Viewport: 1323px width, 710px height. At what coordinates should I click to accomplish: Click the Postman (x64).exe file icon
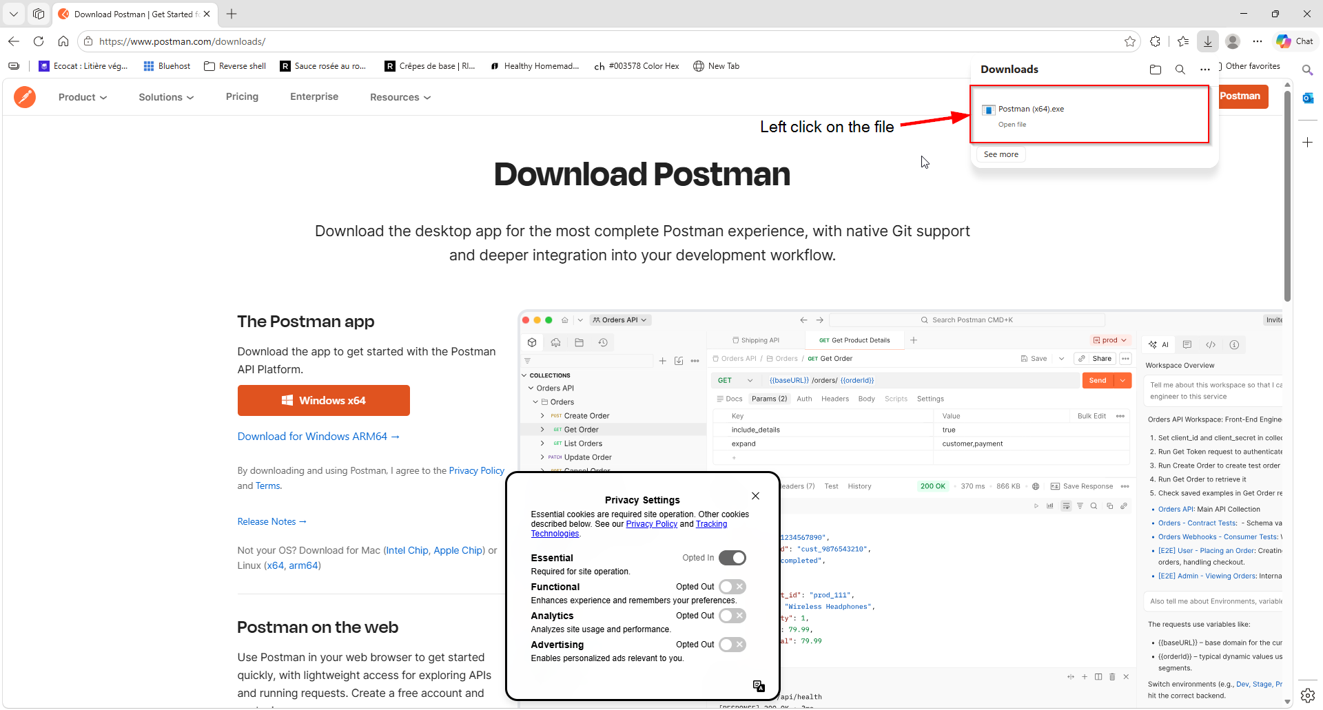pos(988,109)
